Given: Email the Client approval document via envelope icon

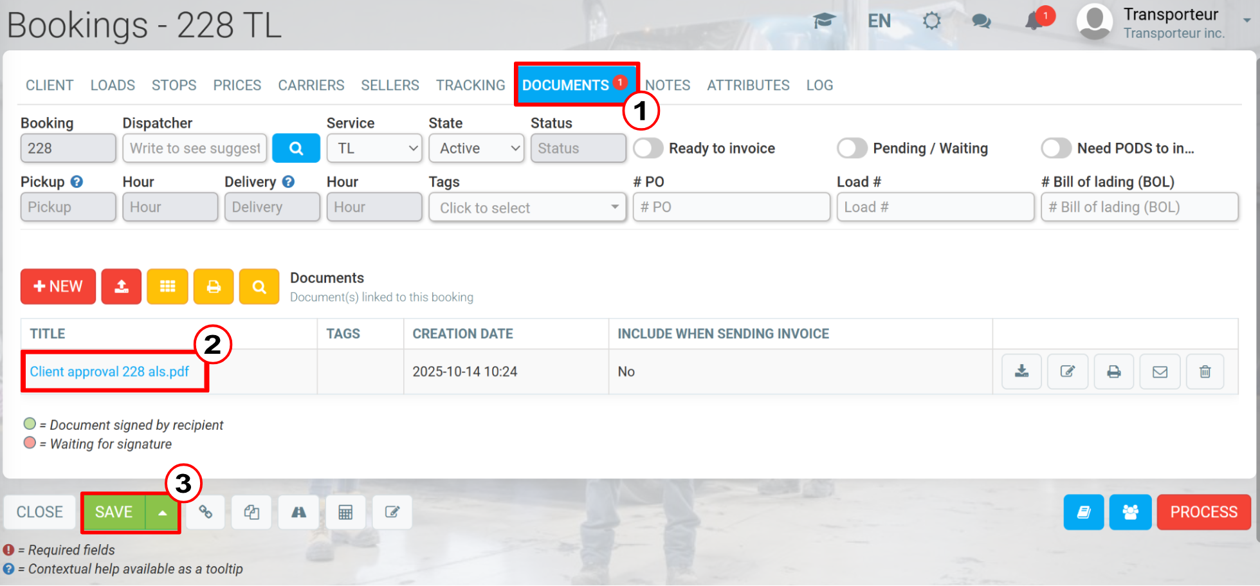Looking at the screenshot, I should pyautogui.click(x=1160, y=371).
